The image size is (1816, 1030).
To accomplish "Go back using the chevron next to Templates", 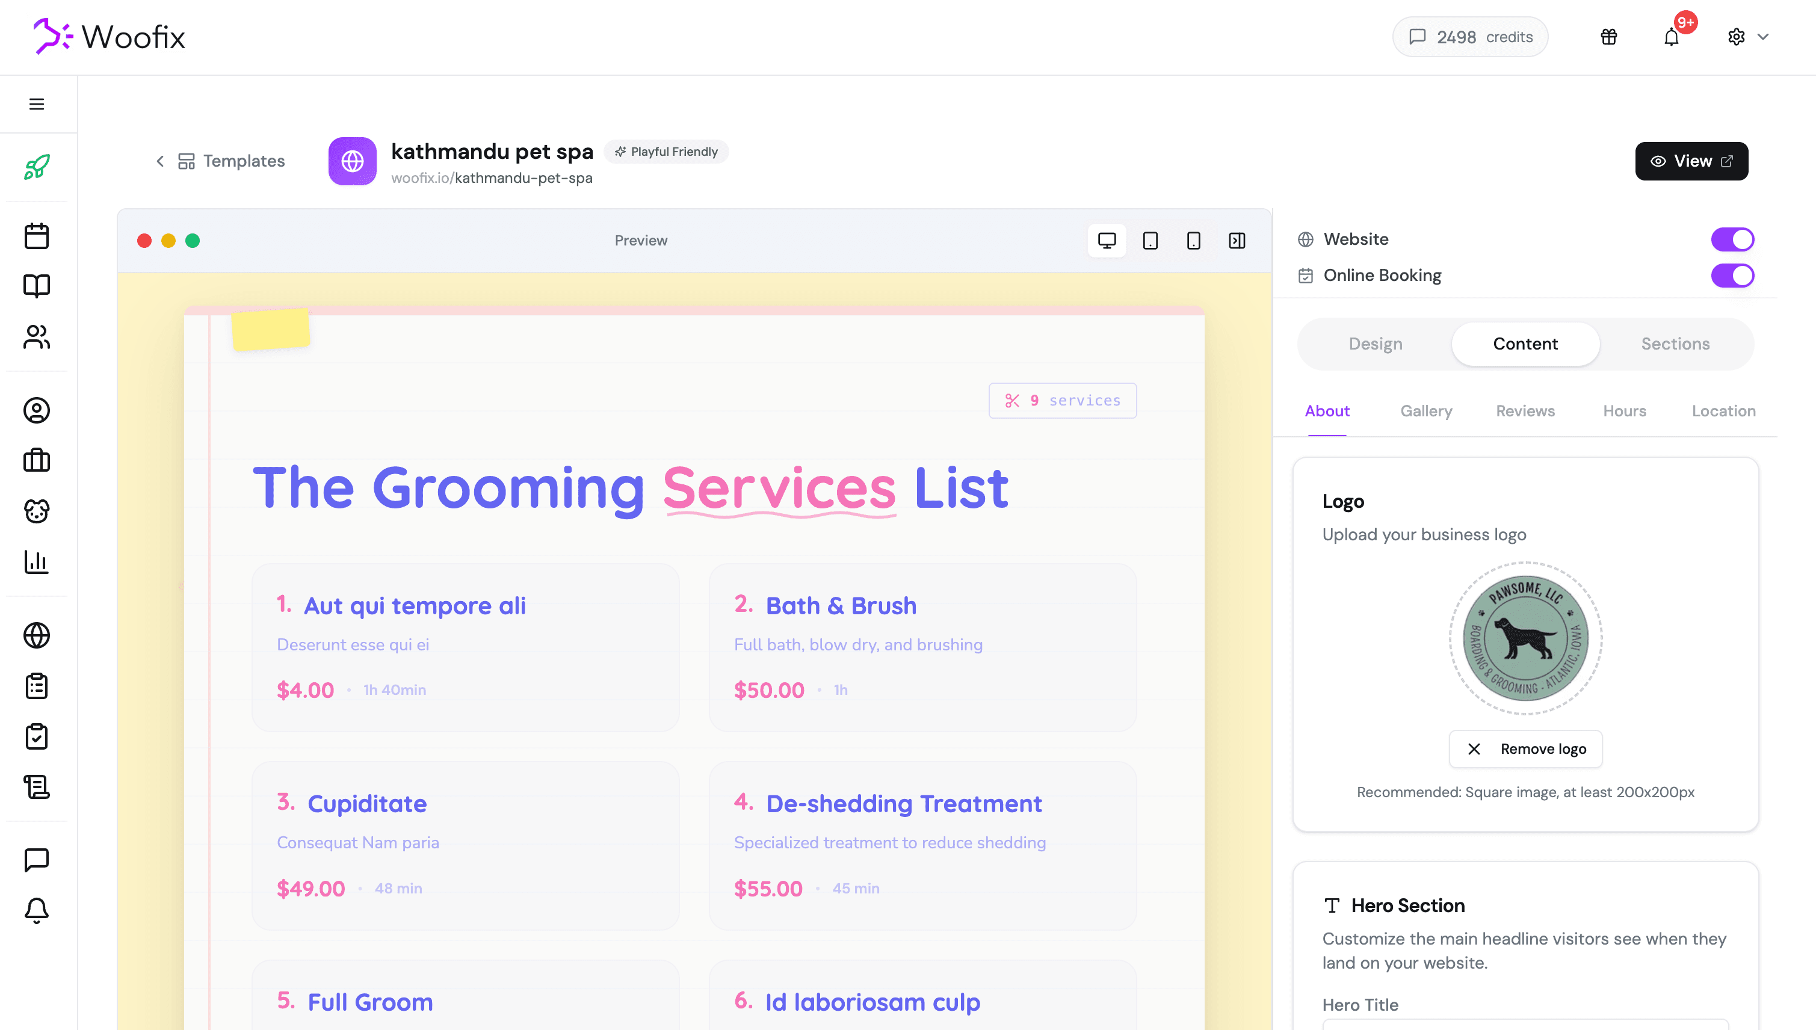I will tap(160, 161).
